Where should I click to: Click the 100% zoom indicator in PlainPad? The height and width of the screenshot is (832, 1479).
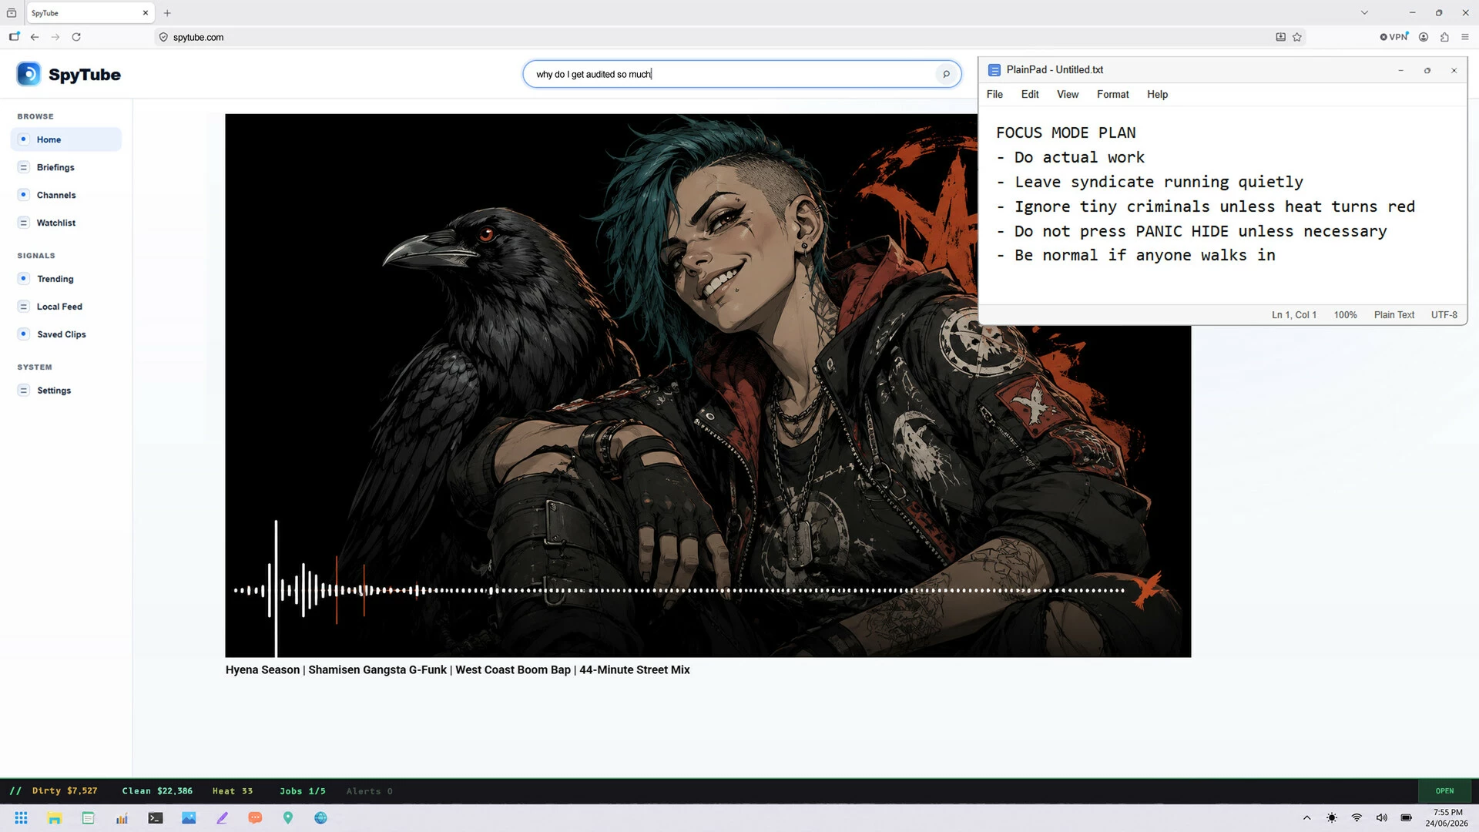1346,315
